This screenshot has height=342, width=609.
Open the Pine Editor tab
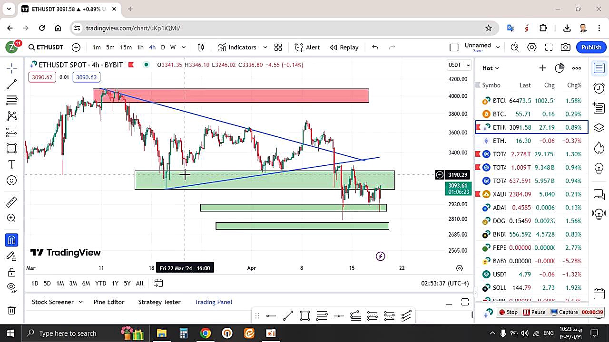(x=109, y=302)
